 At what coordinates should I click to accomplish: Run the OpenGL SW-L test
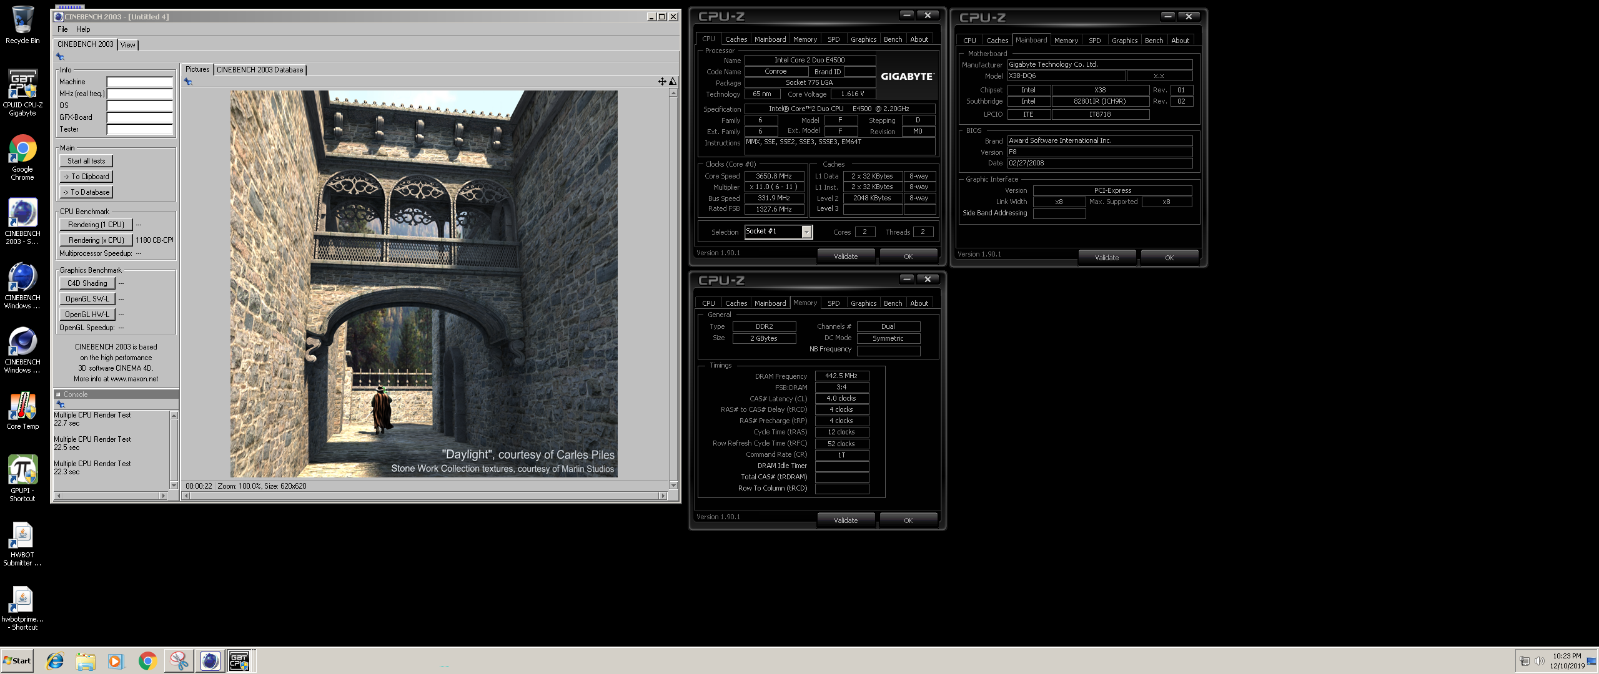[87, 299]
